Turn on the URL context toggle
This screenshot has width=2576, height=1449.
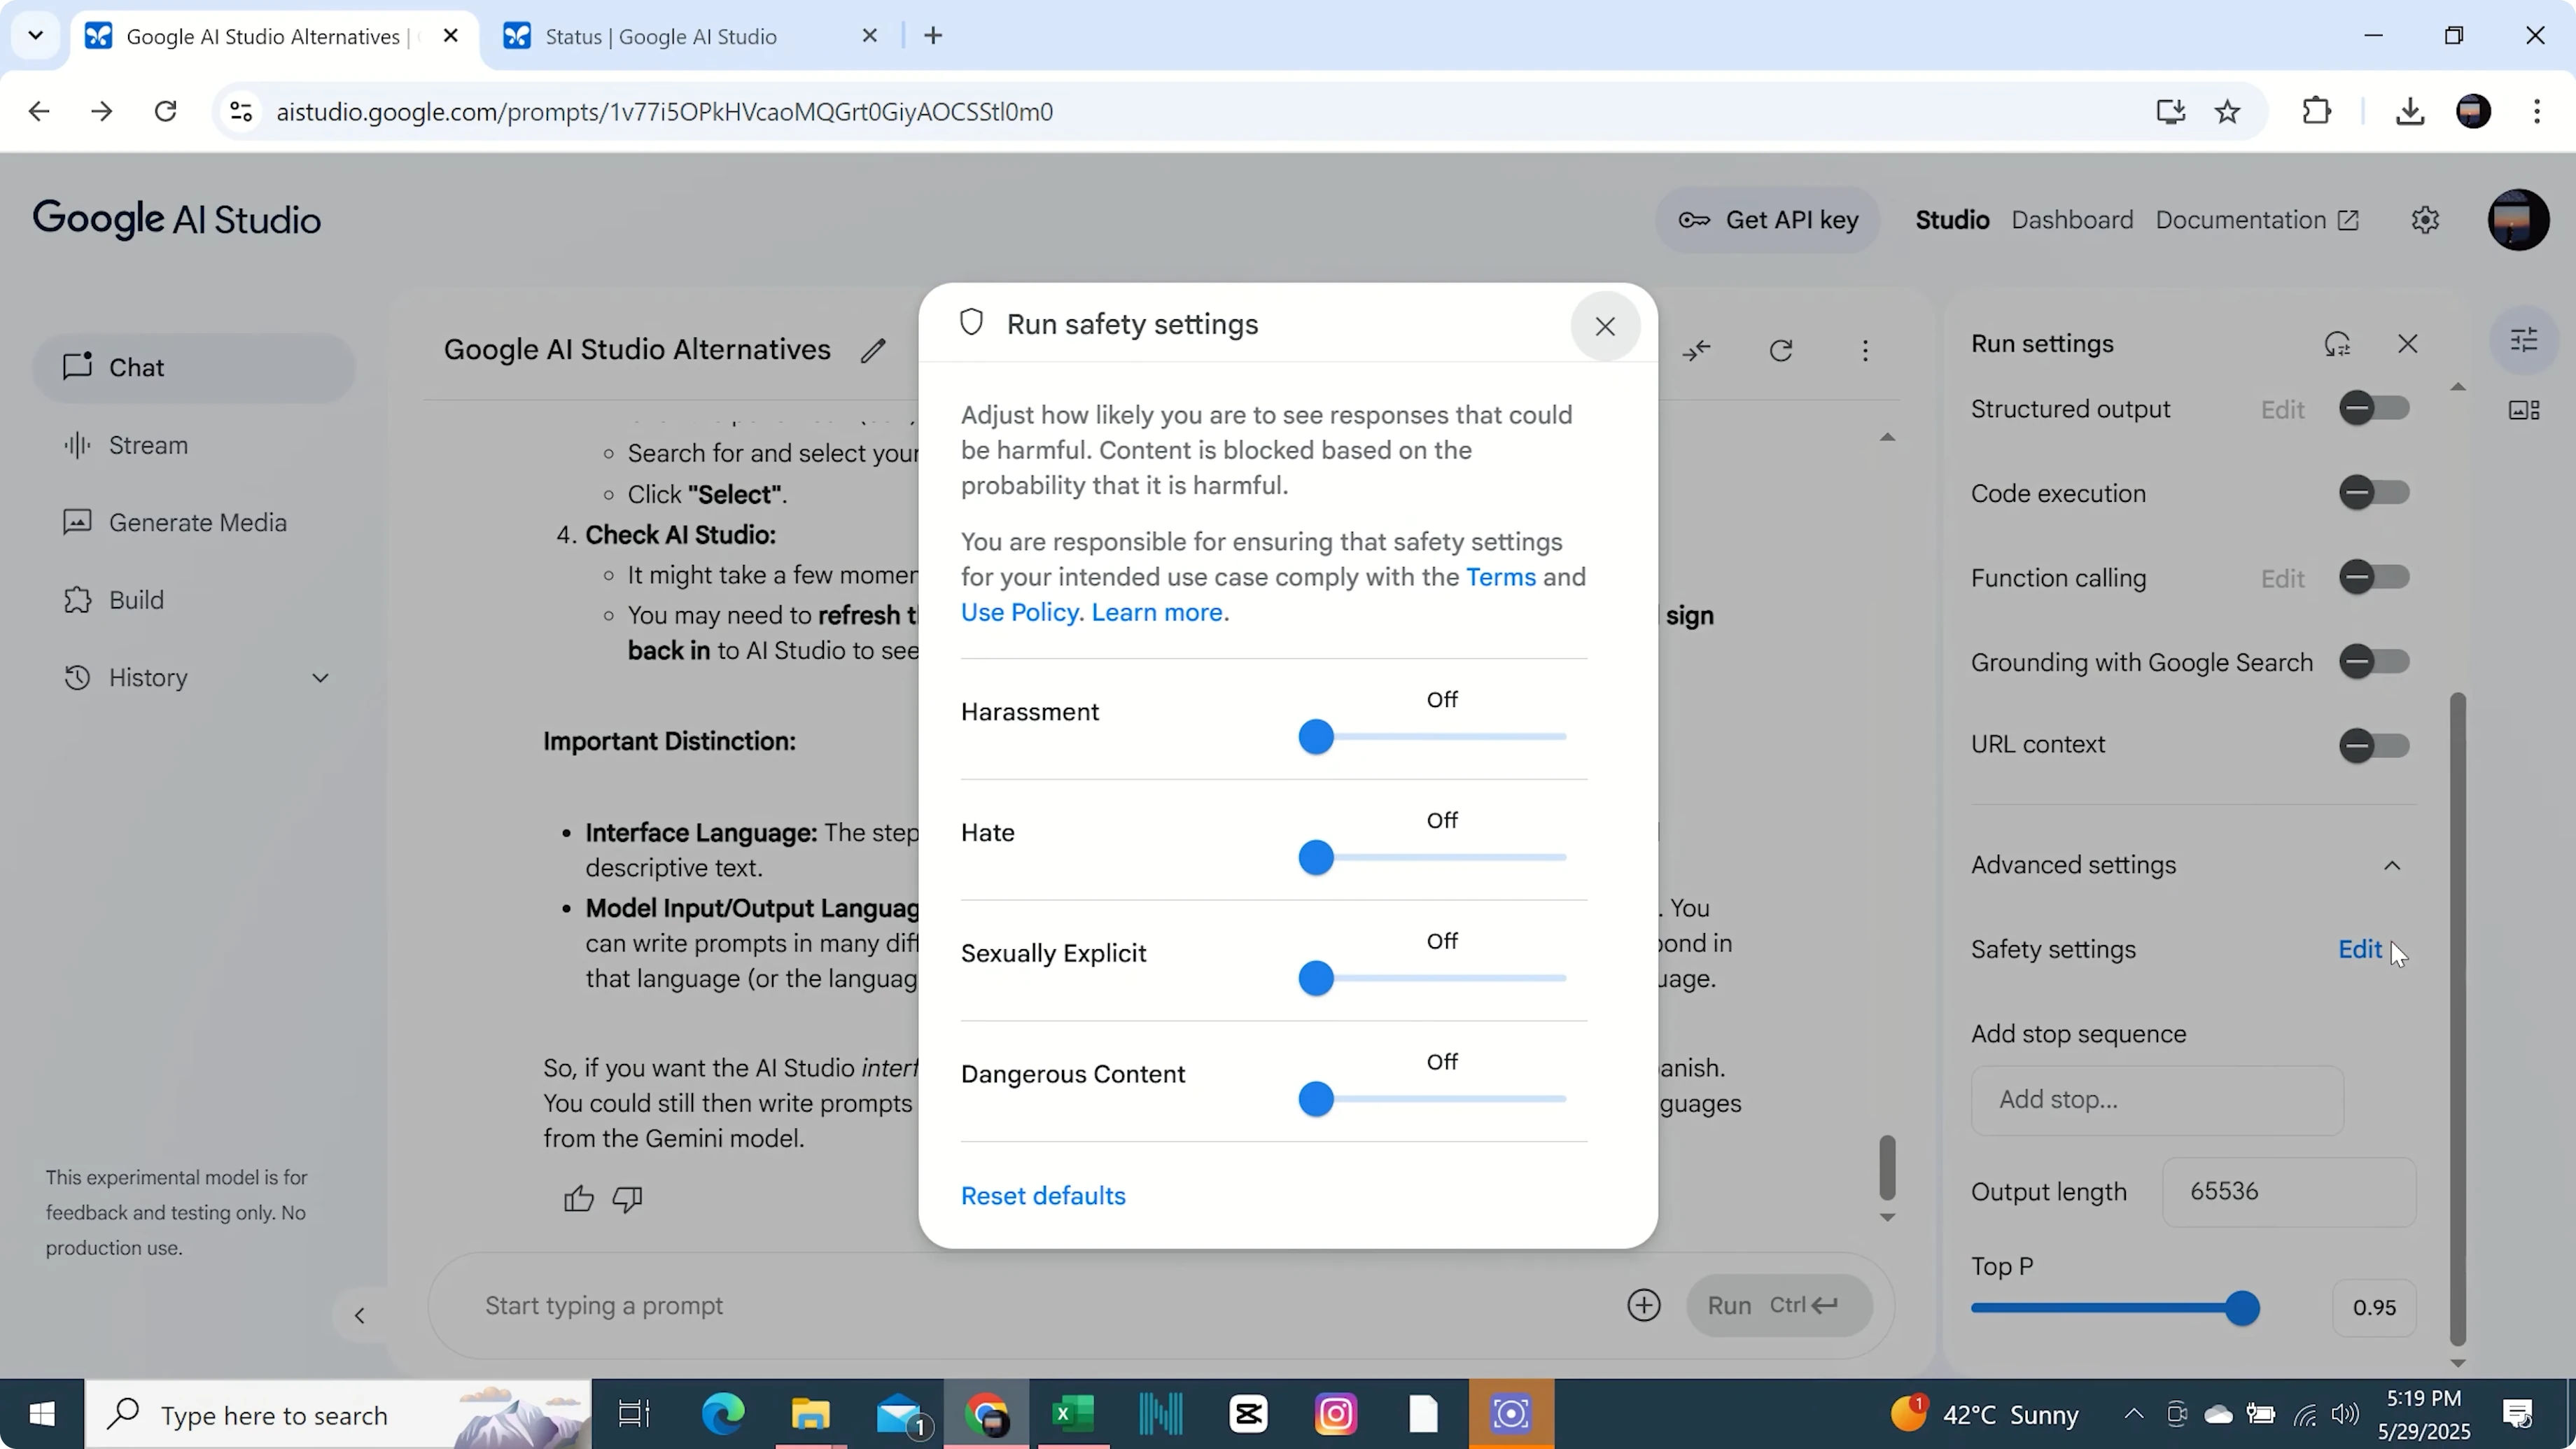2373,745
